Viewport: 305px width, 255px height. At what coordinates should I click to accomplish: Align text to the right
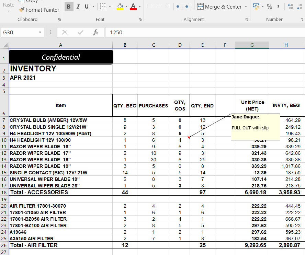point(167,7)
